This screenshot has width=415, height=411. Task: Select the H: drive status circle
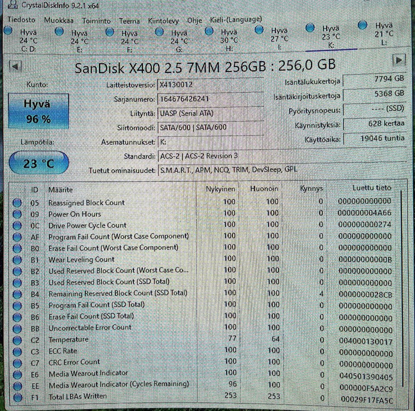pos(209,31)
